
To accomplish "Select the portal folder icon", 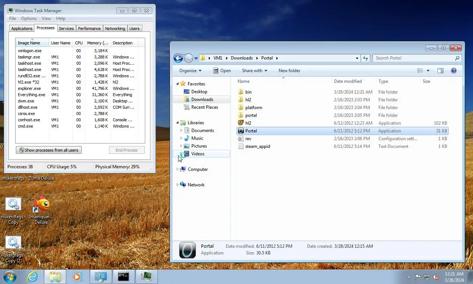I will click(241, 115).
